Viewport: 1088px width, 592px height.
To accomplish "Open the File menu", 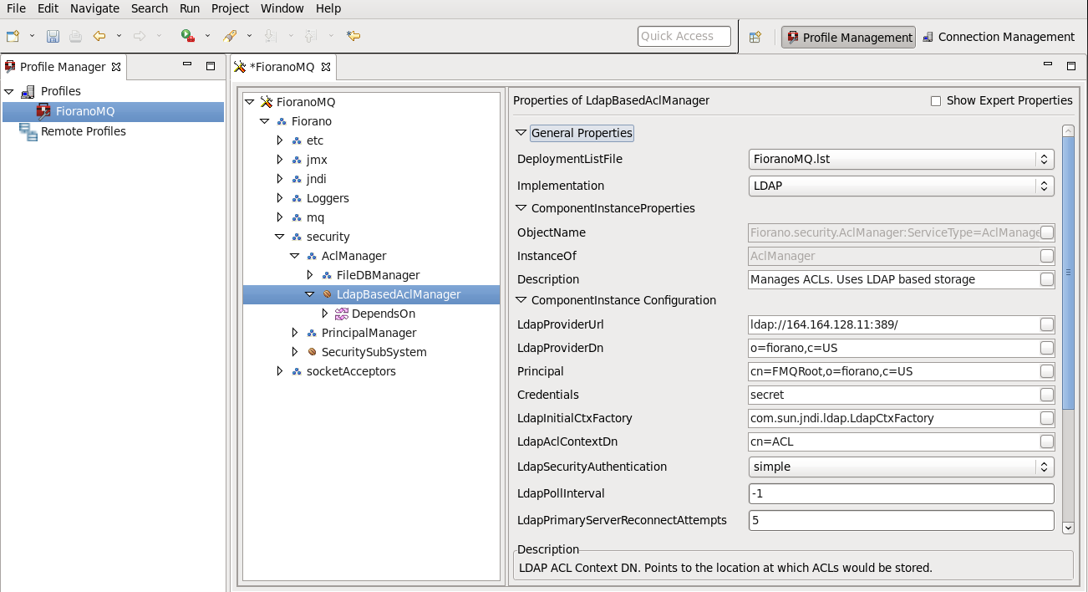I will (16, 8).
